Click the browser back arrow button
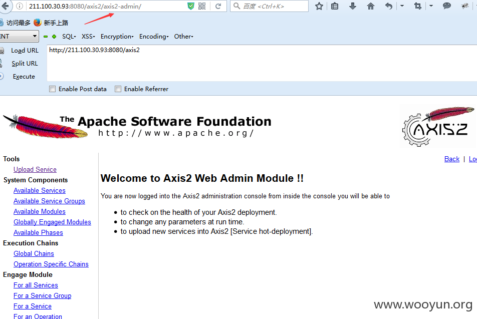This screenshot has height=319, width=477. click(5, 6)
